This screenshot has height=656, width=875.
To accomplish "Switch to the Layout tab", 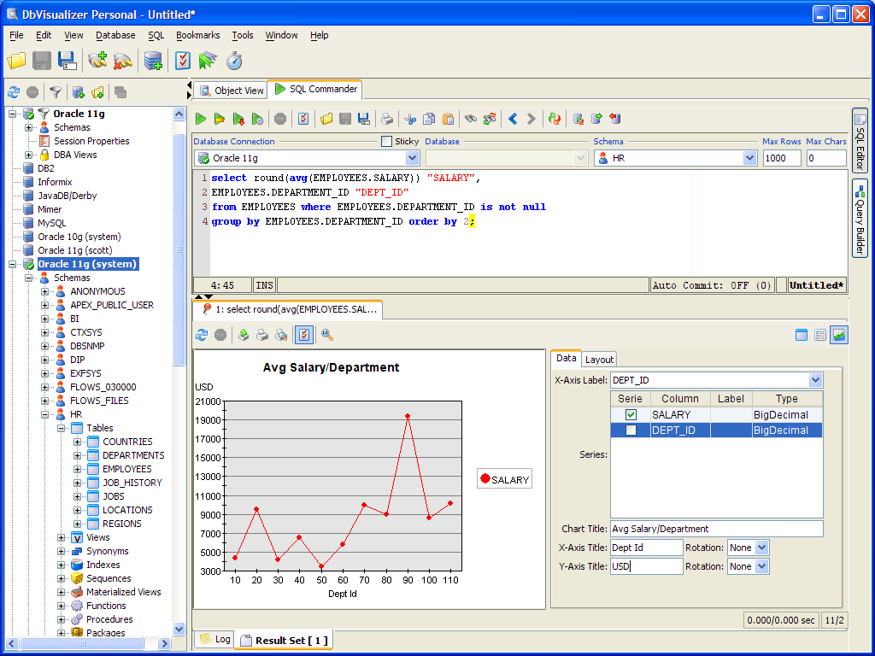I will [599, 360].
